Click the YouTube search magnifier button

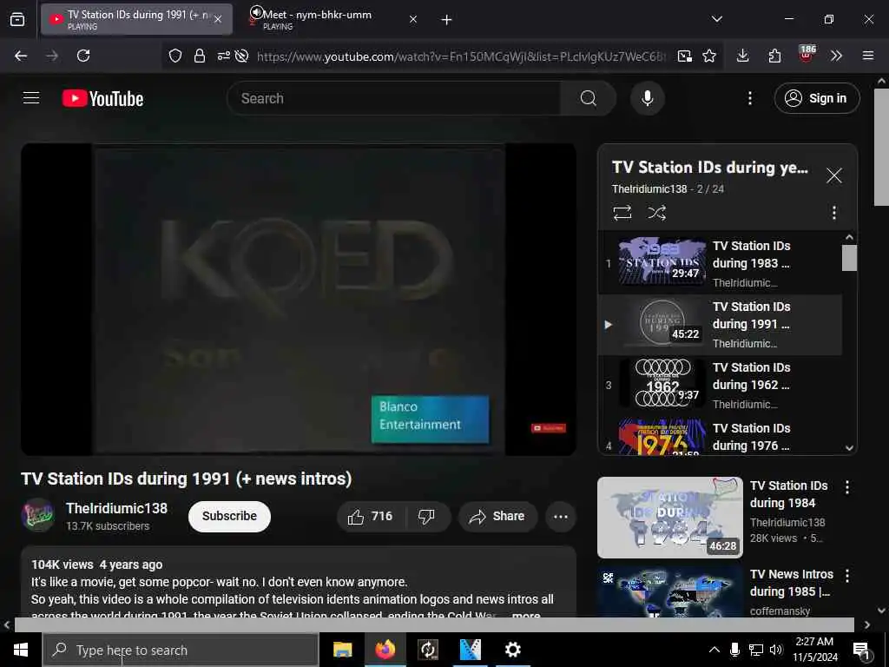tap(588, 98)
